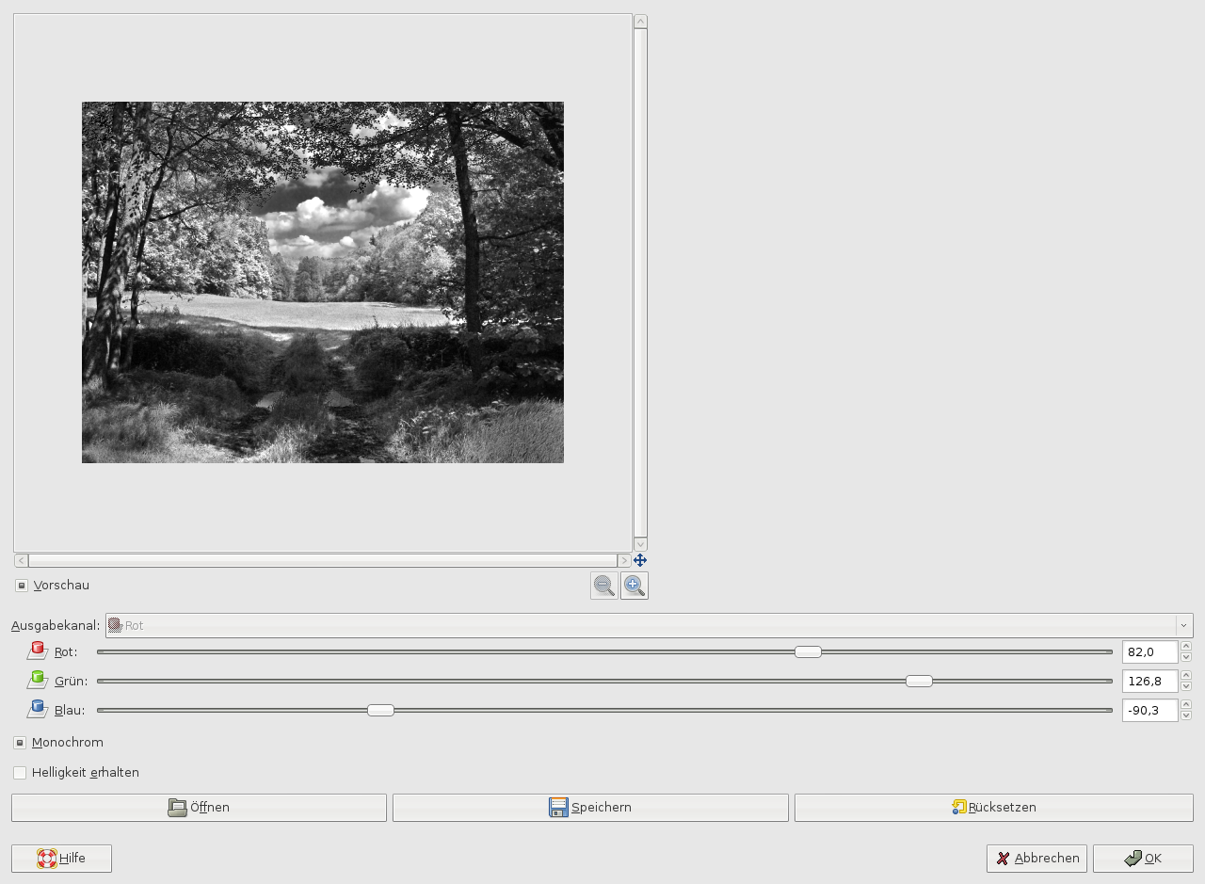Click preview horizontal scrollbar right arrow
Viewport: 1205px width, 884px height.
[x=624, y=560]
